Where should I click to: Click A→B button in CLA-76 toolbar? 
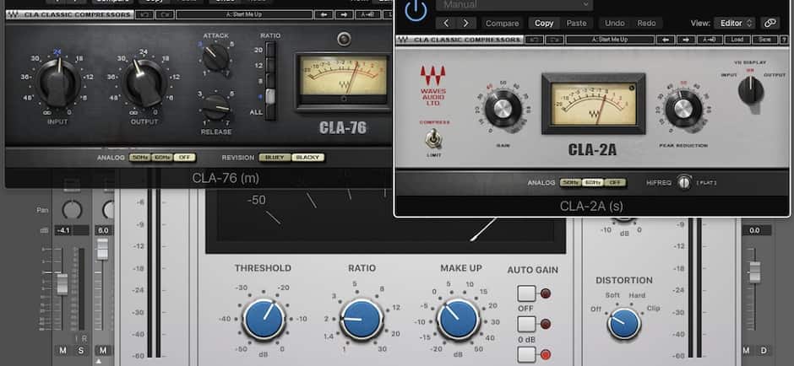[367, 14]
